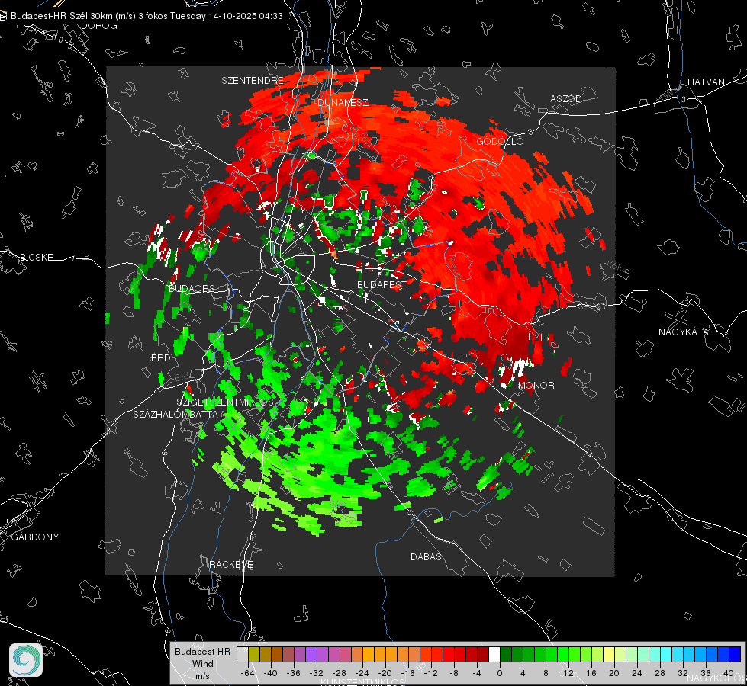Click the dark blue swatch at legend's right end
The image size is (747, 686).
[x=735, y=654]
